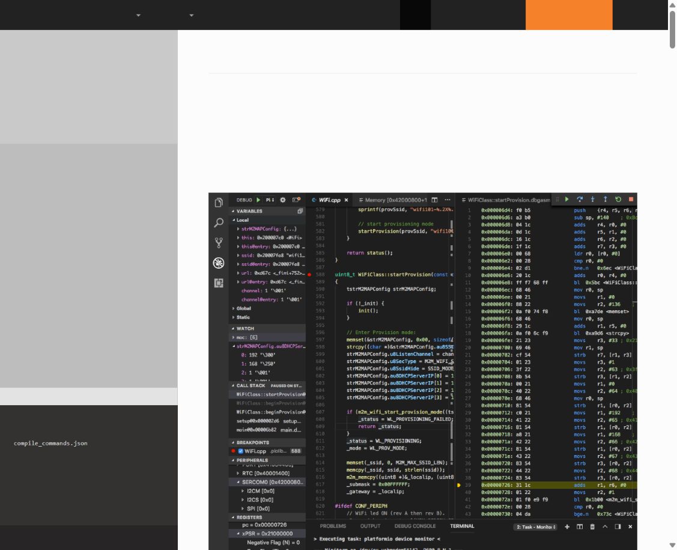Grab the debug toolbar drag handle
677x550 pixels.
(x=557, y=199)
